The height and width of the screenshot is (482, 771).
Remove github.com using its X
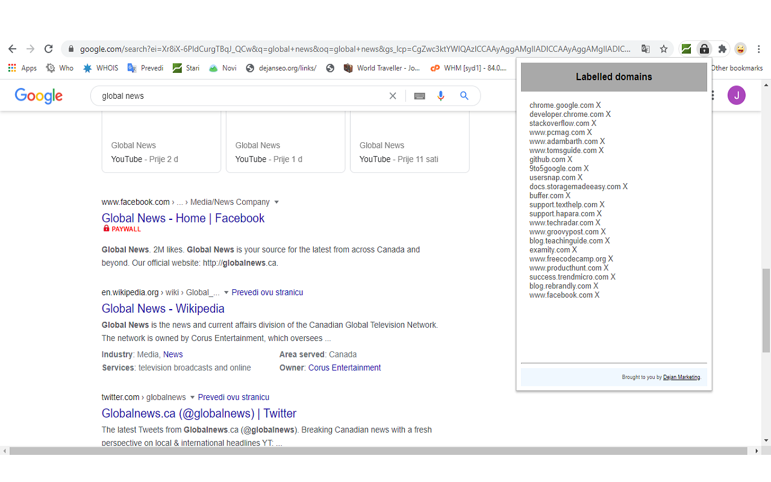coord(570,160)
